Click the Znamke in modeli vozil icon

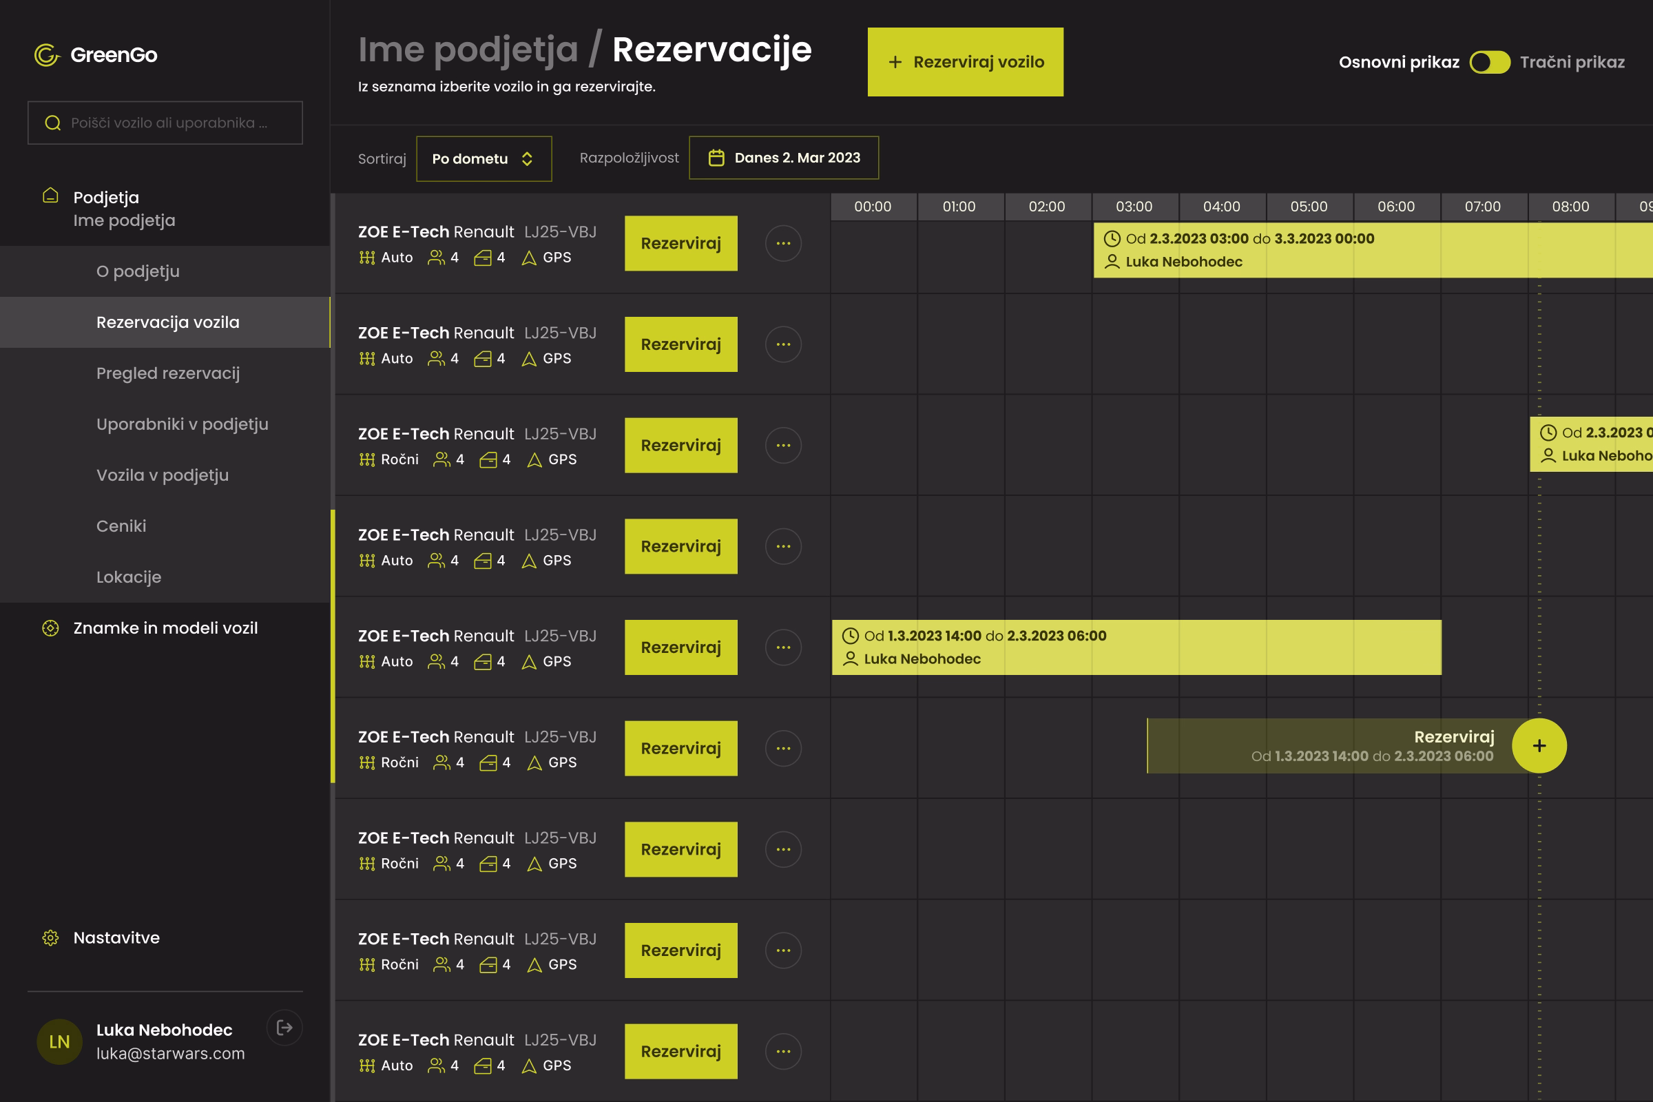pyautogui.click(x=50, y=627)
